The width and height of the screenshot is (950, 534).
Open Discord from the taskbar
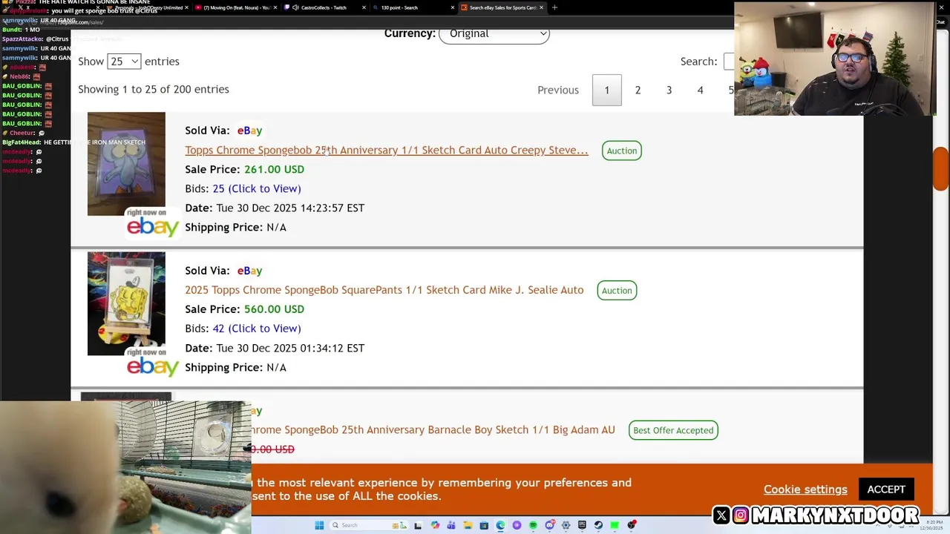(549, 525)
